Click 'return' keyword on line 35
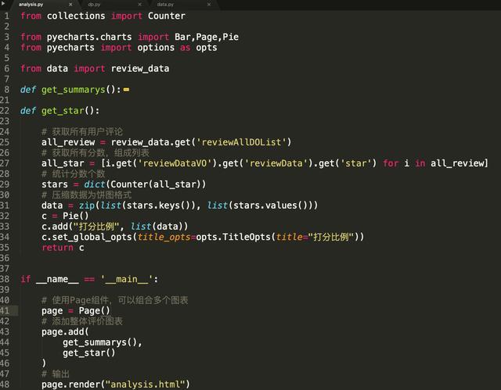Screen dimensions: 501x390 coord(57,248)
